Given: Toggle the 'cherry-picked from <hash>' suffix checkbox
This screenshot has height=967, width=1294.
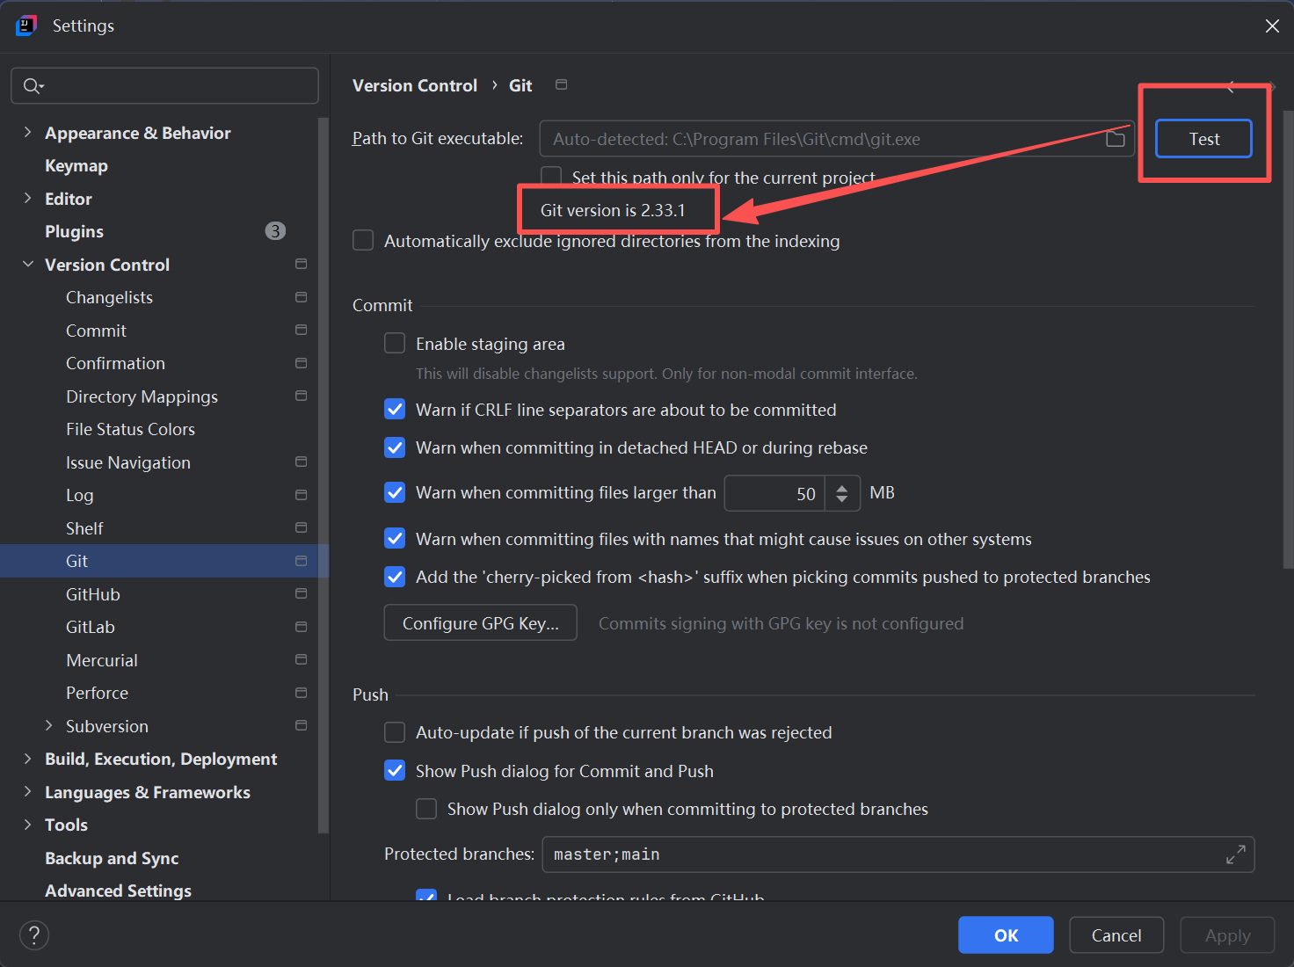Looking at the screenshot, I should (395, 577).
